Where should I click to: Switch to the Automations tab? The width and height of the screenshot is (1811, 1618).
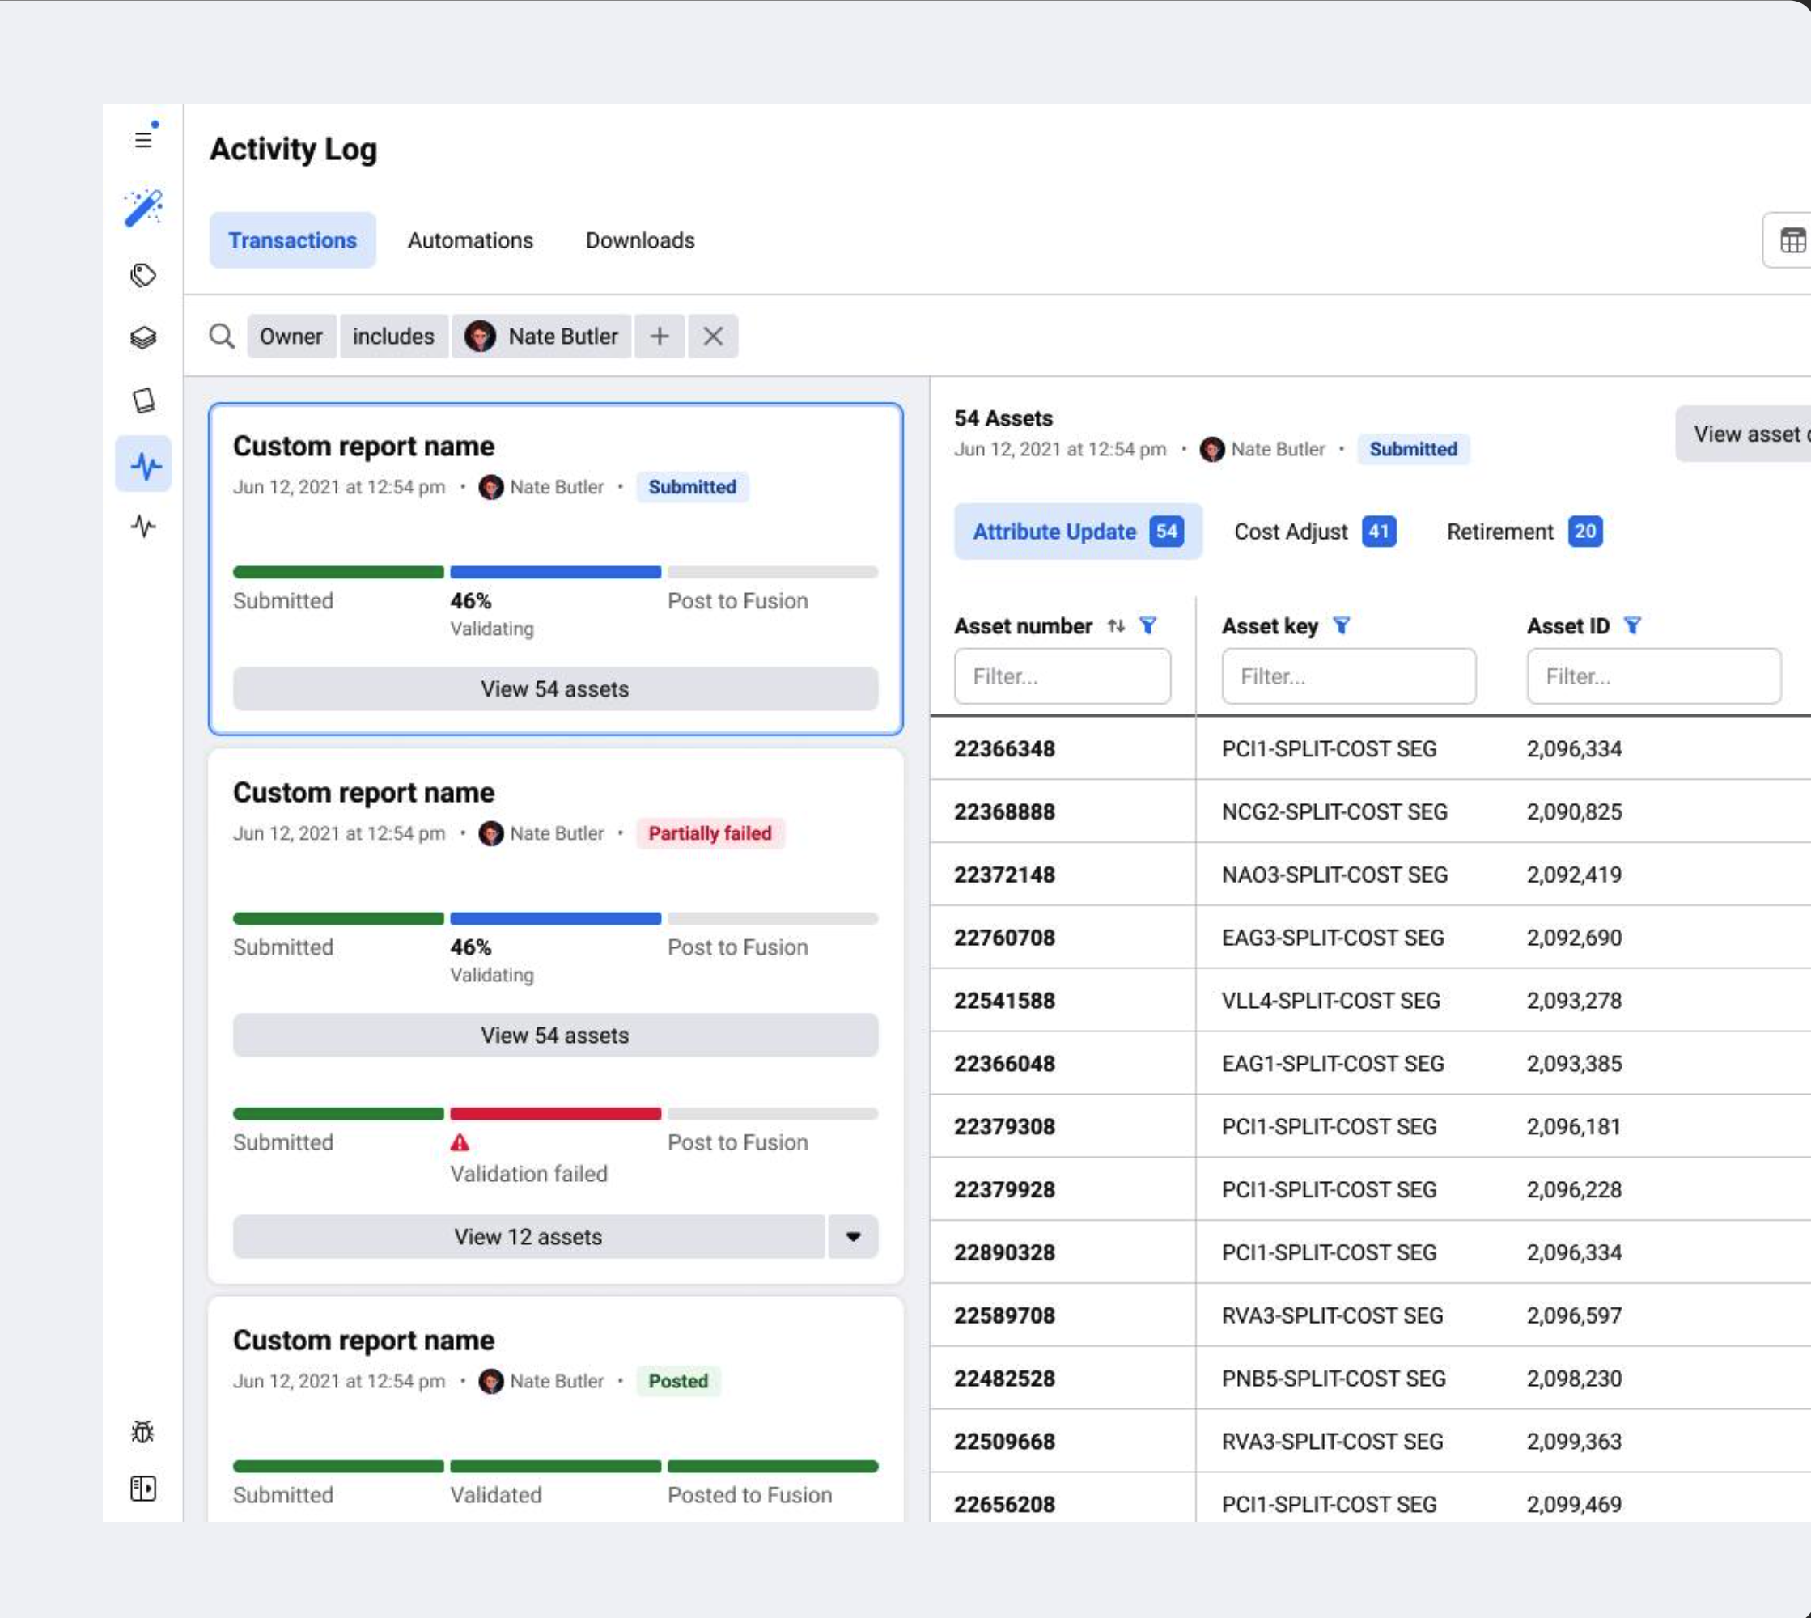click(x=470, y=240)
